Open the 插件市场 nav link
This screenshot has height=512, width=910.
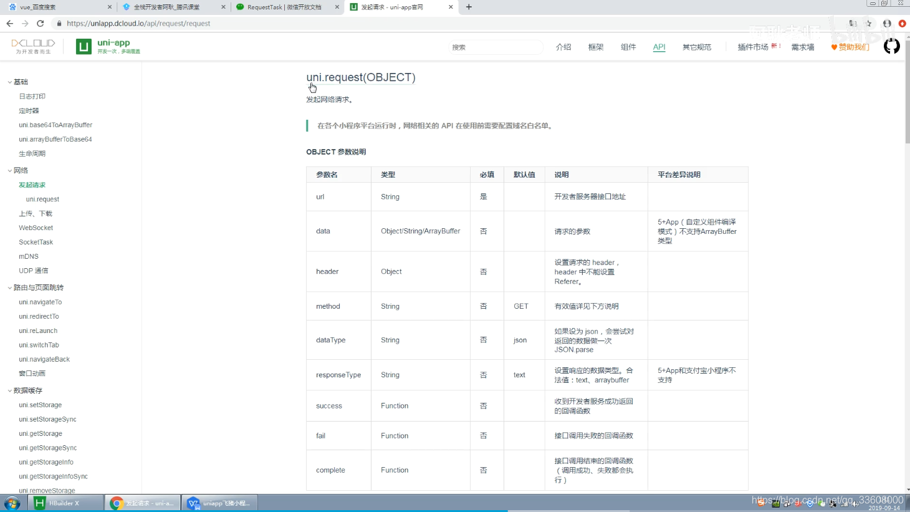click(753, 47)
